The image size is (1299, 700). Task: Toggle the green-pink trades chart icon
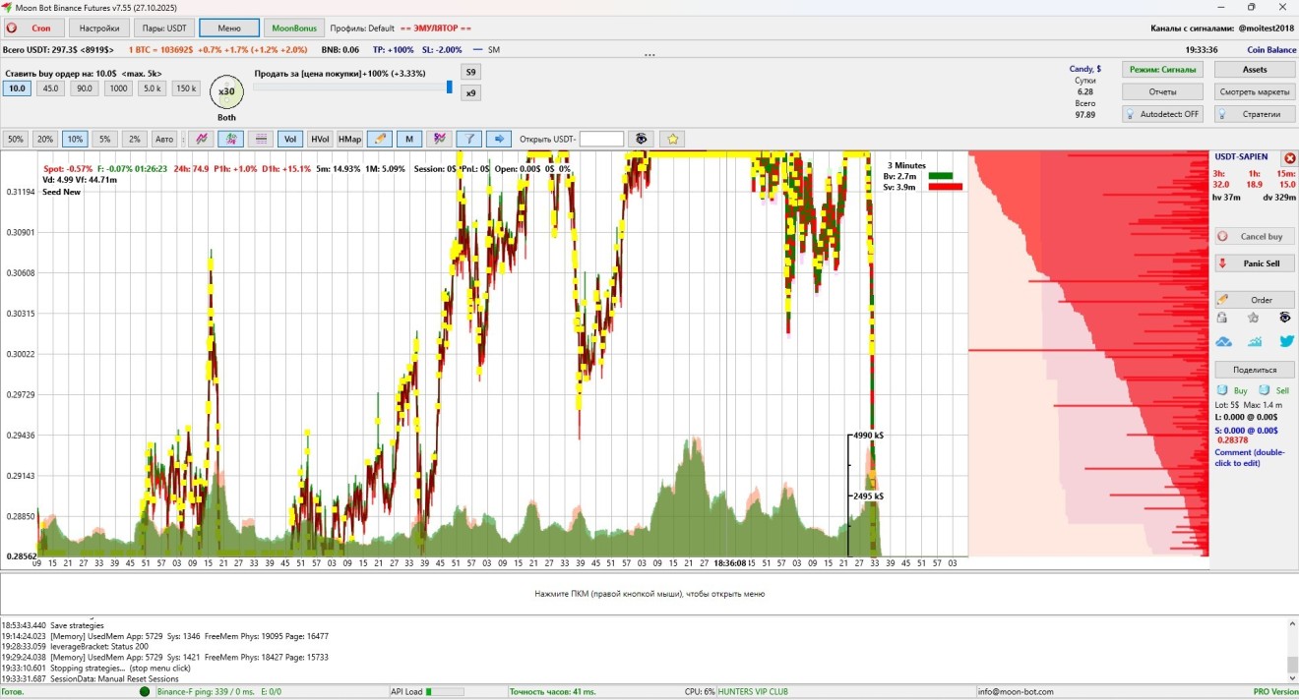231,139
